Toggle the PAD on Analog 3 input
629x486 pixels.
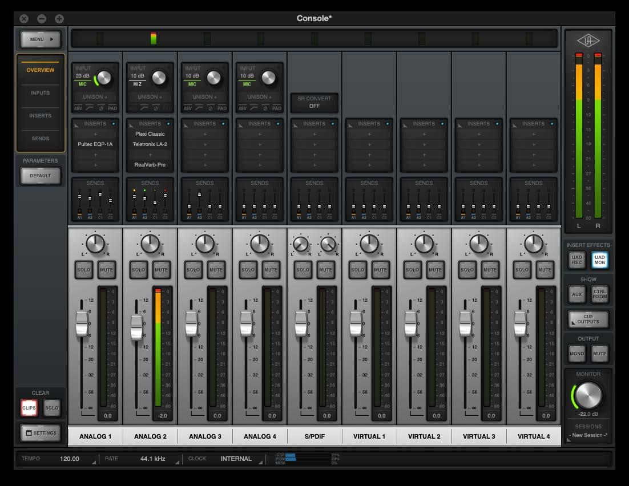pos(222,108)
